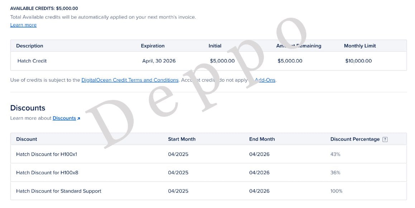This screenshot has width=415, height=208.
Task: Click the H100x1 row start month 04/2025
Action: point(178,154)
